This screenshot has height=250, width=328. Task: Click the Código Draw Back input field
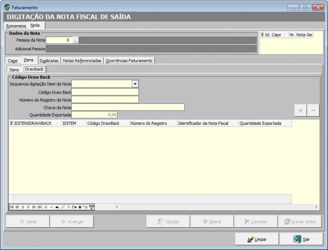[105, 92]
